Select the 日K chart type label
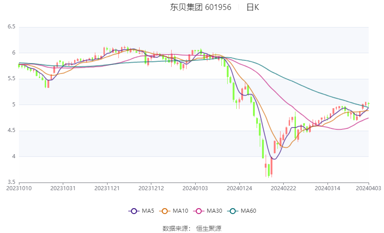384x233 pixels. point(253,7)
